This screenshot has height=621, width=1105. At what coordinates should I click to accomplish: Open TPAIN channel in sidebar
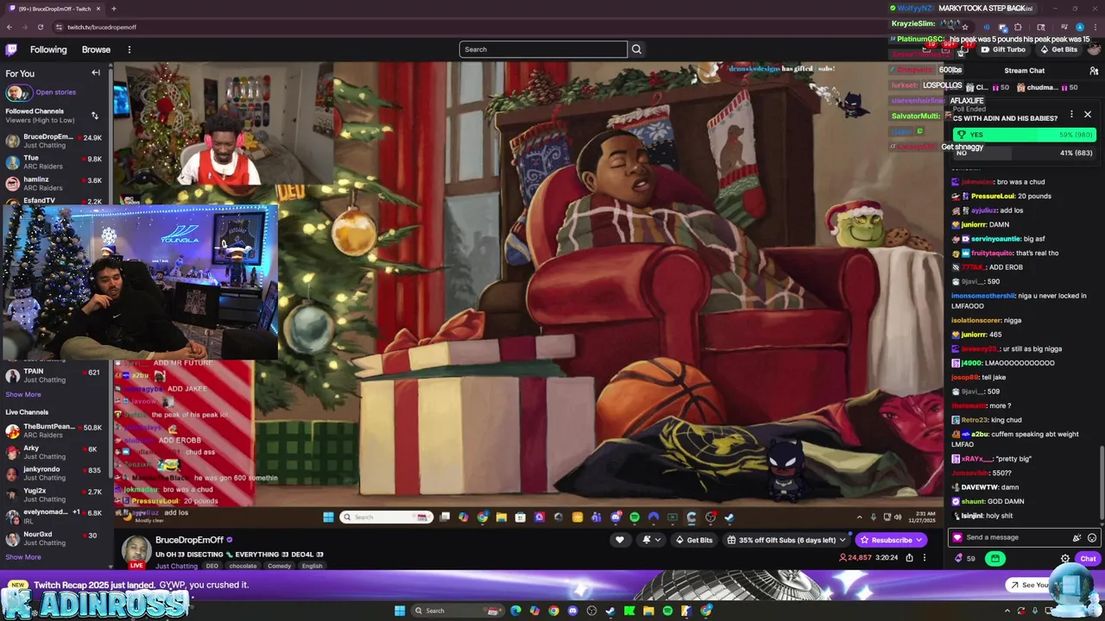54,375
